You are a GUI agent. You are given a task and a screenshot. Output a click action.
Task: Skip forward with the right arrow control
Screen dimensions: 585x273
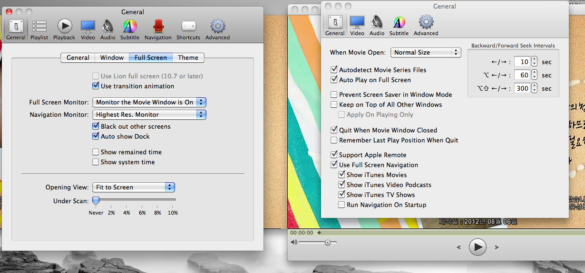497,247
